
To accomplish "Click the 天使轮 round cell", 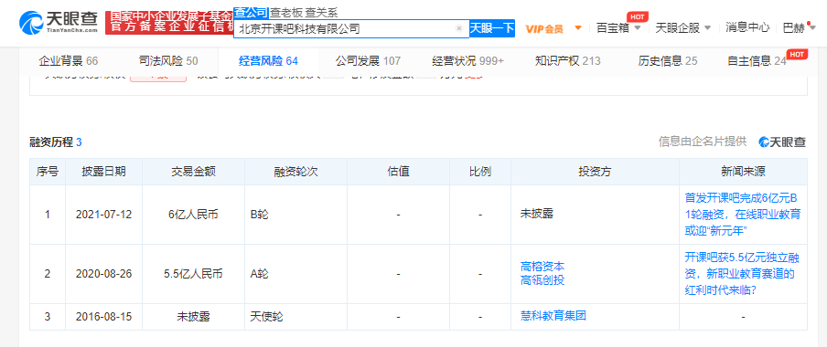I will click(x=295, y=317).
